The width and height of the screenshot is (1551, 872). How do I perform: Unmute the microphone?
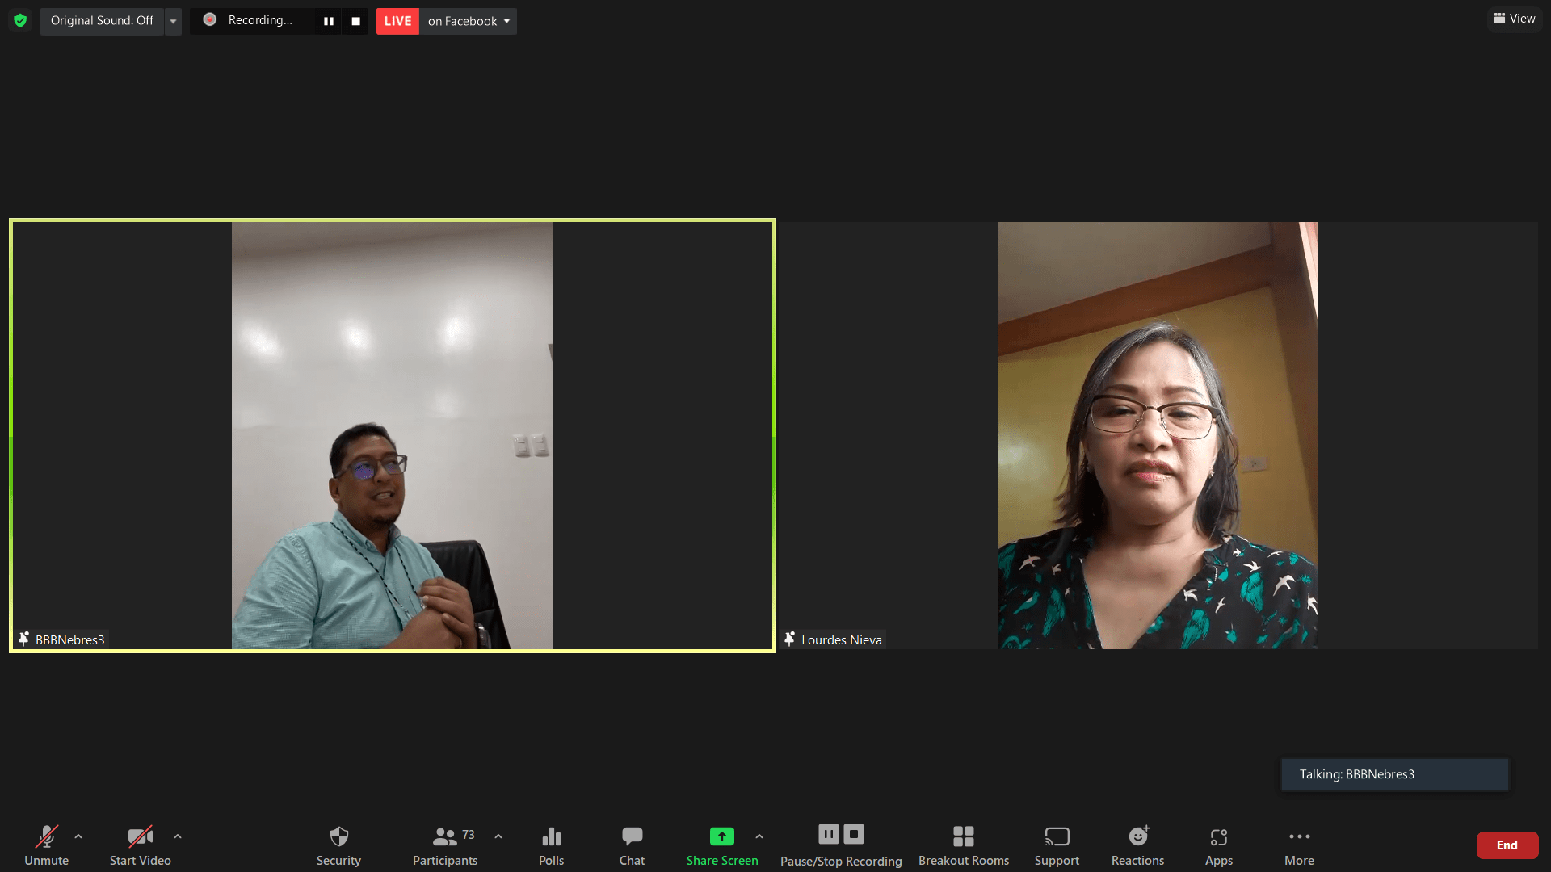[46, 845]
